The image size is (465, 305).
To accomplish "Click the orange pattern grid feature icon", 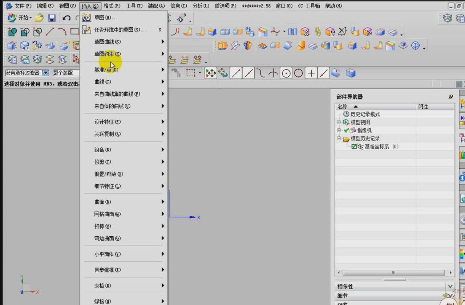I will [x=262, y=46].
